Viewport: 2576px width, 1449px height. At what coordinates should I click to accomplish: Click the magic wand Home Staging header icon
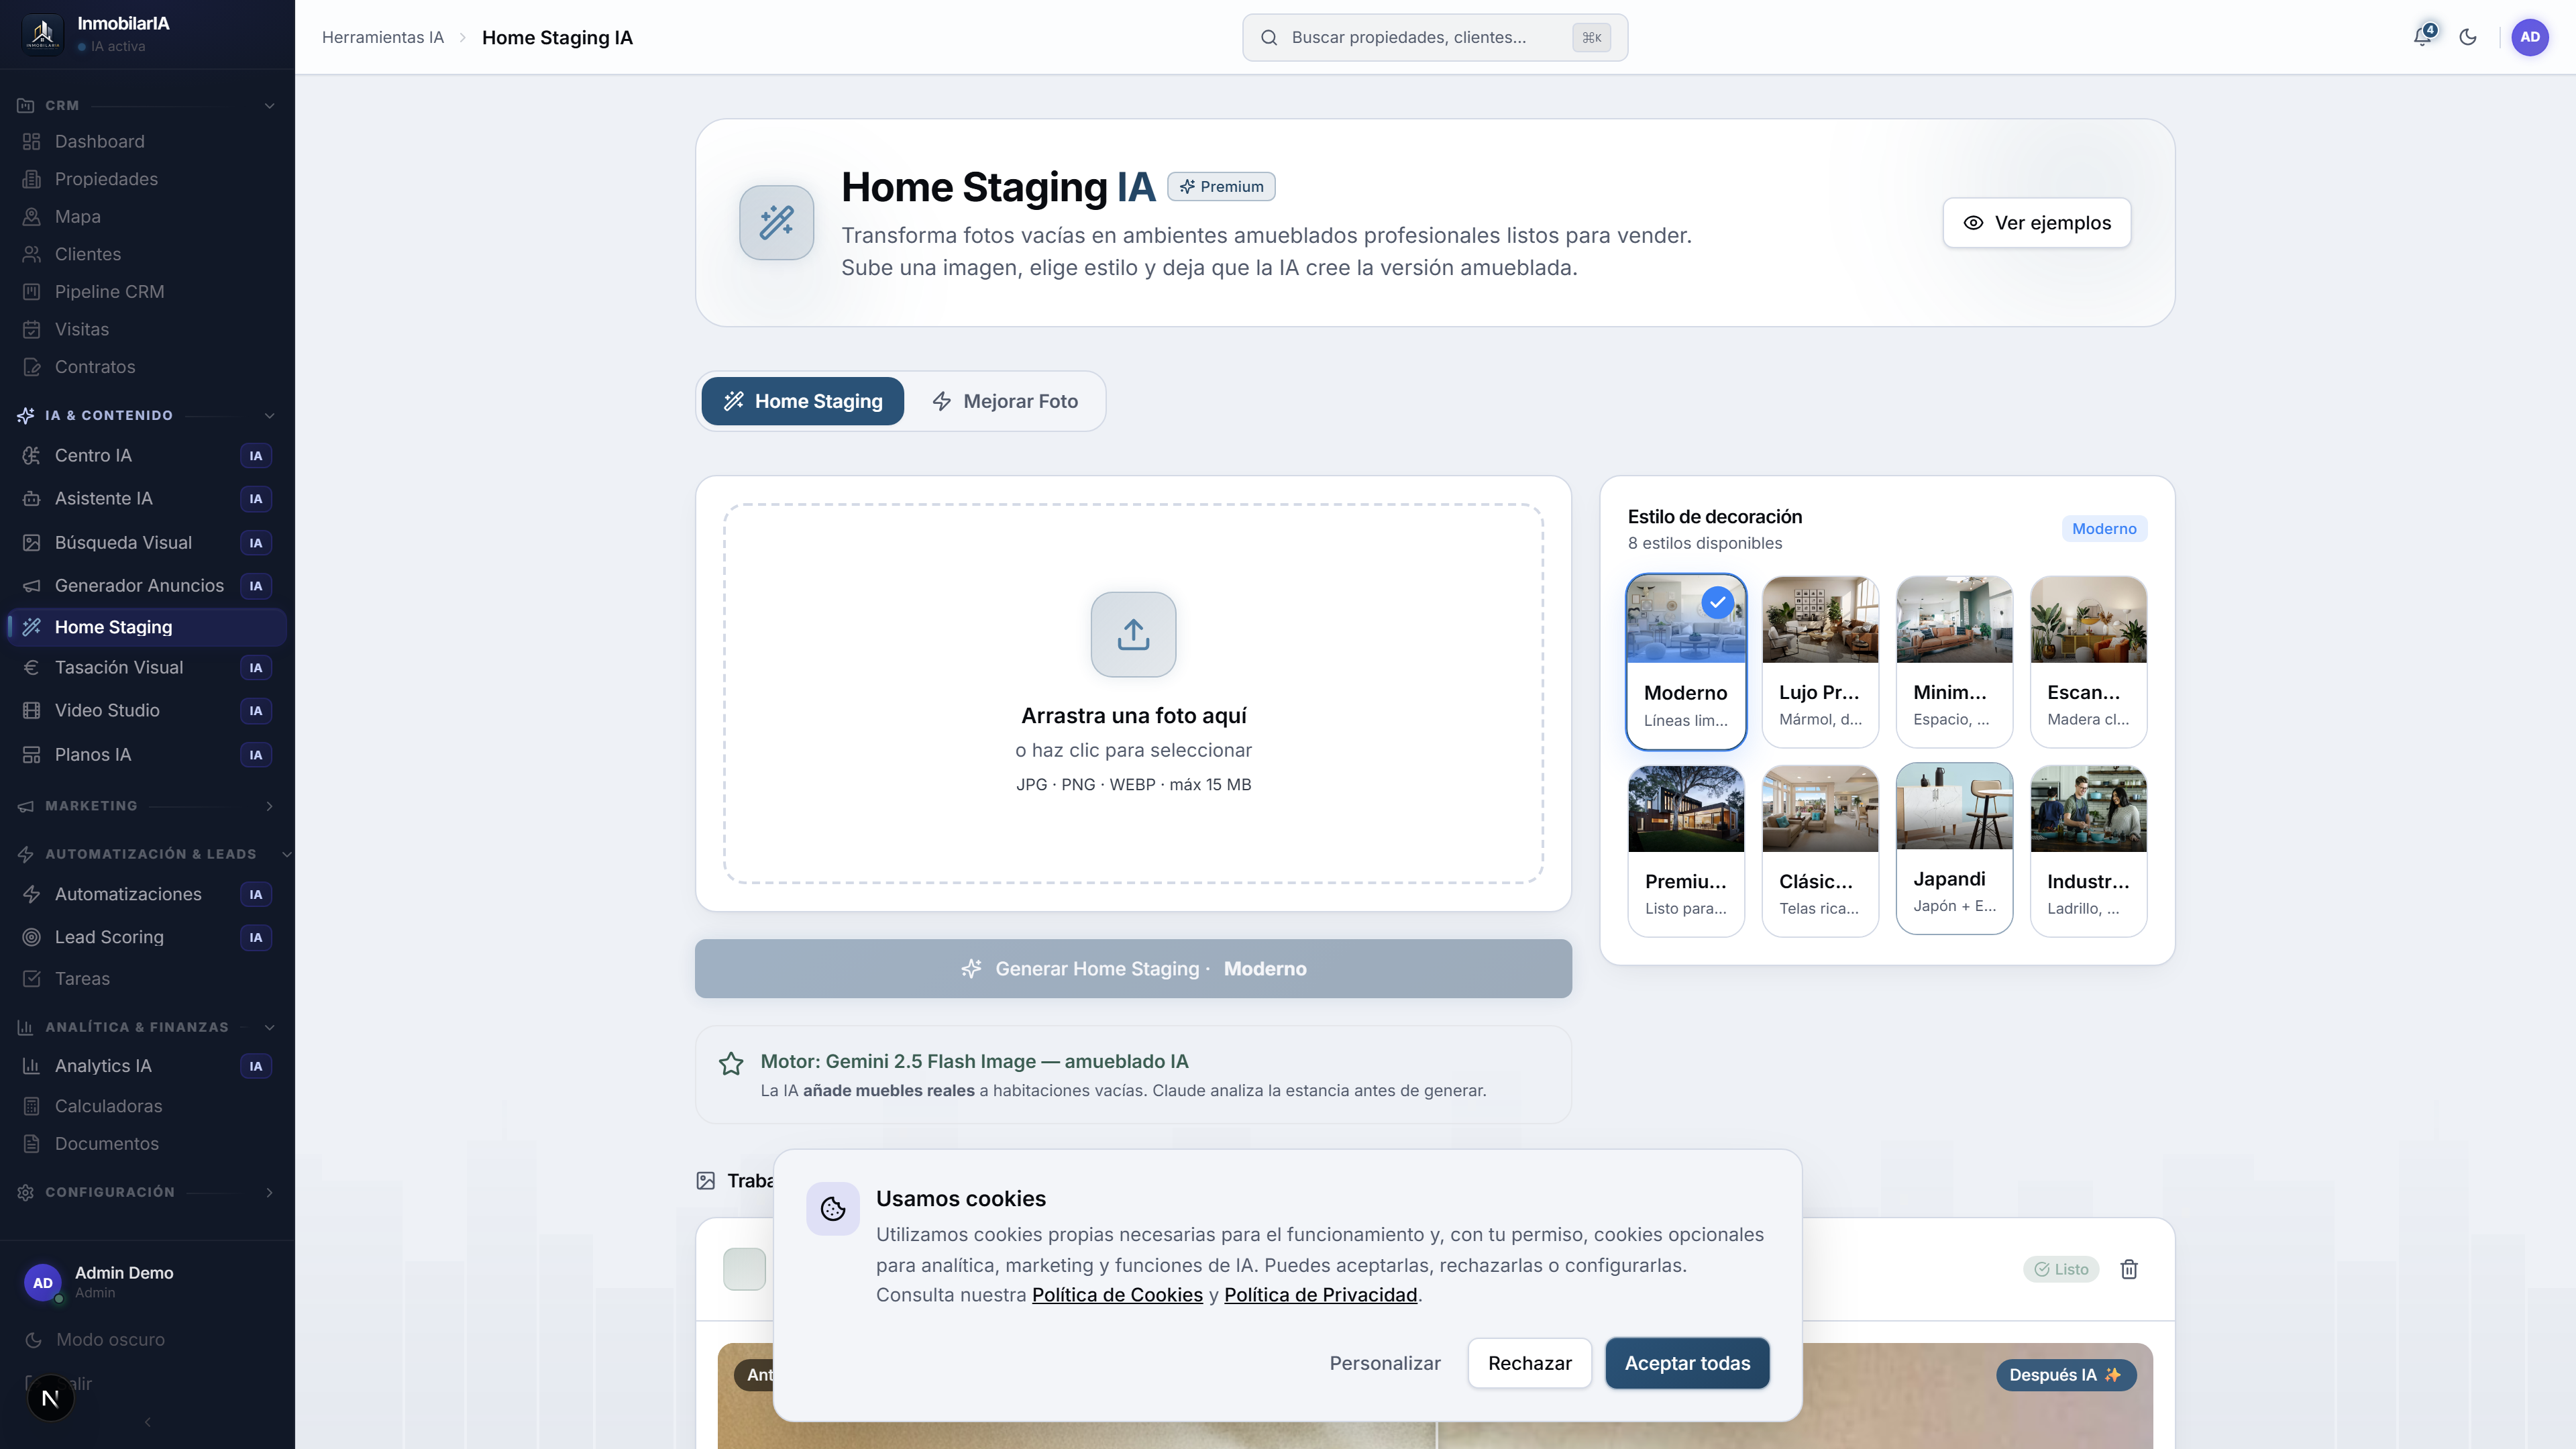pyautogui.click(x=776, y=222)
